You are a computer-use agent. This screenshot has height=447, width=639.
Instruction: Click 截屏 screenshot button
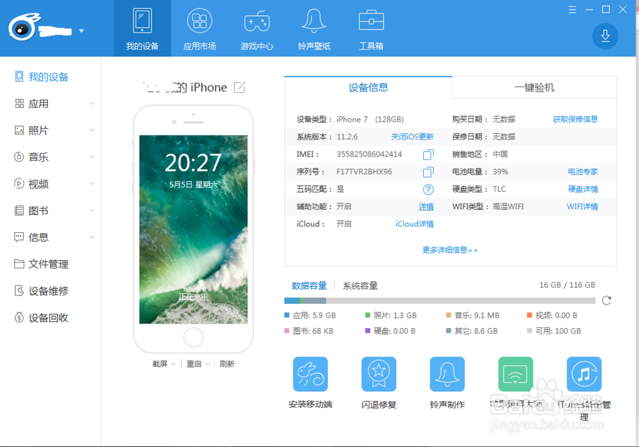point(160,364)
